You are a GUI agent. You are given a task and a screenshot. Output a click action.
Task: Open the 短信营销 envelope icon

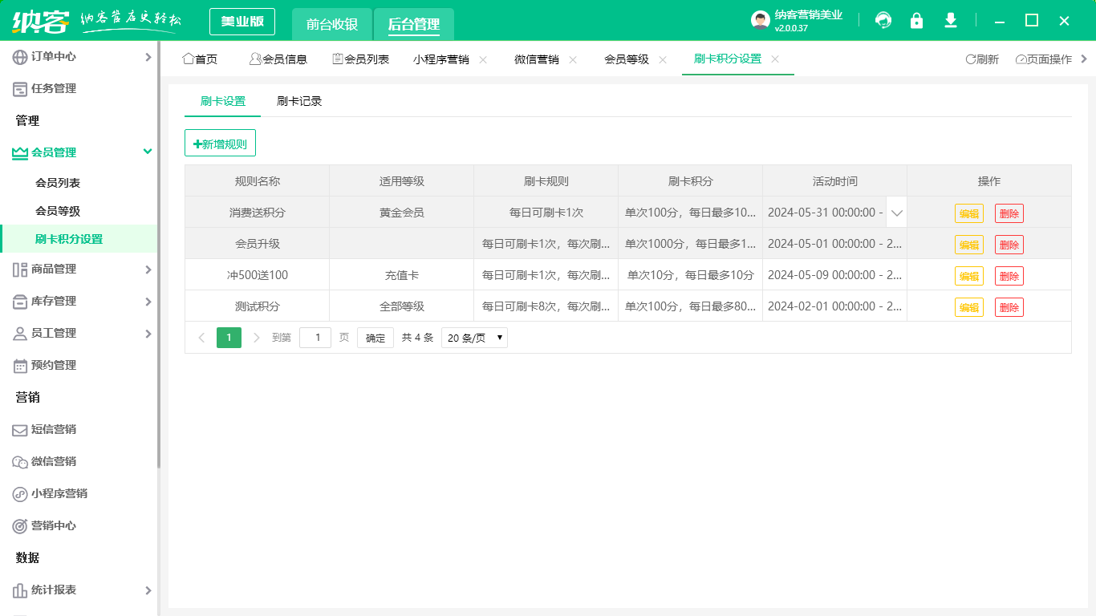coord(19,429)
